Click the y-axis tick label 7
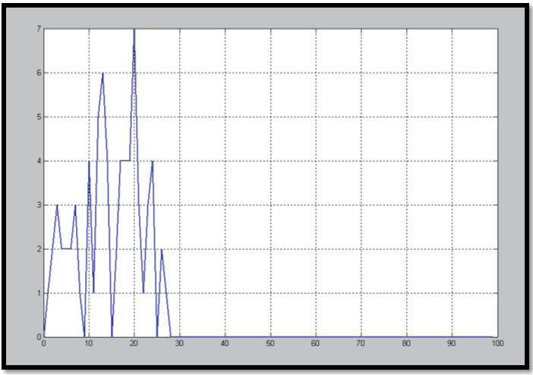Viewport: 533px width, 375px height. 38,29
